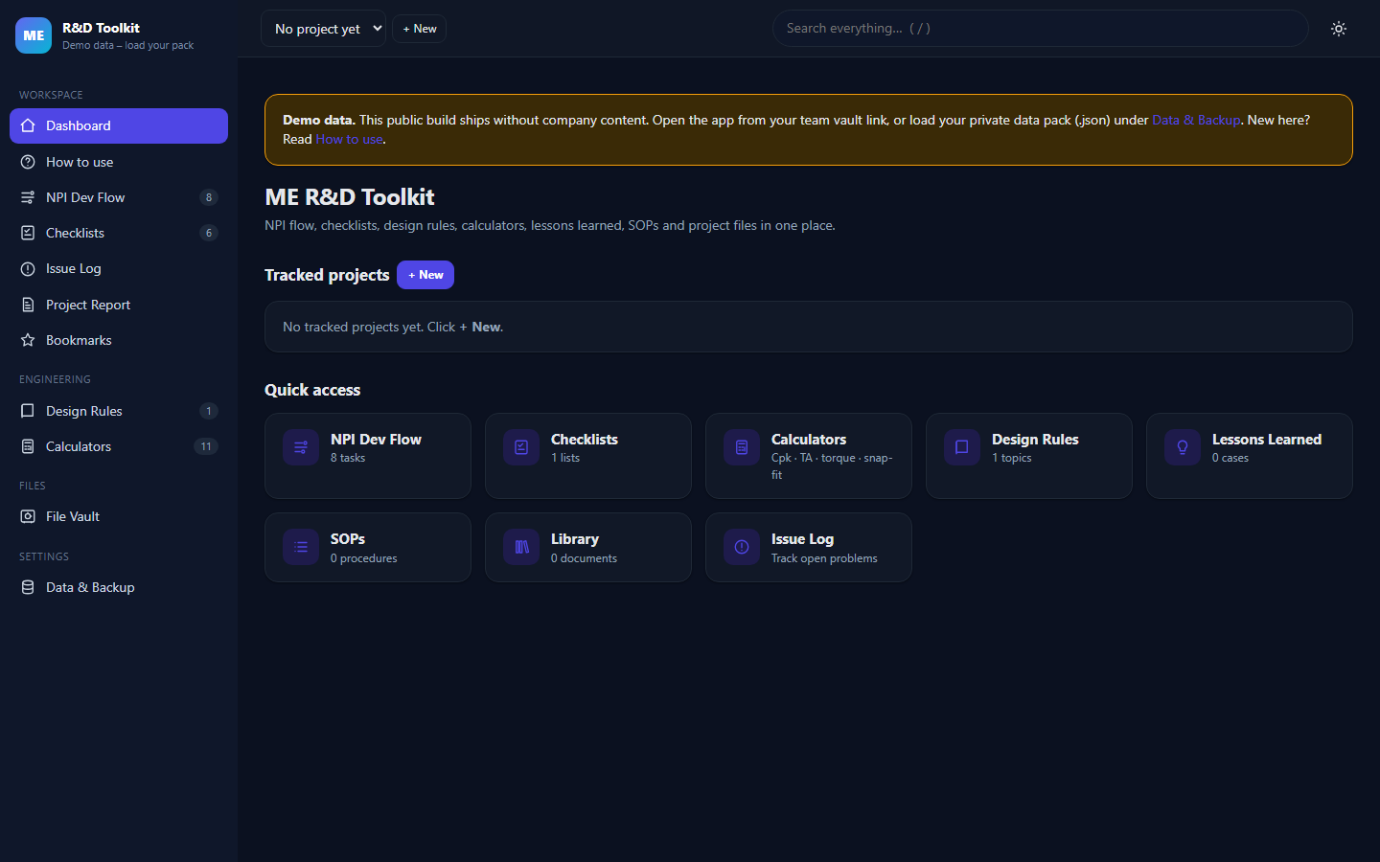Click the + New button in top bar
The width and height of the screenshot is (1380, 862).
(420, 29)
